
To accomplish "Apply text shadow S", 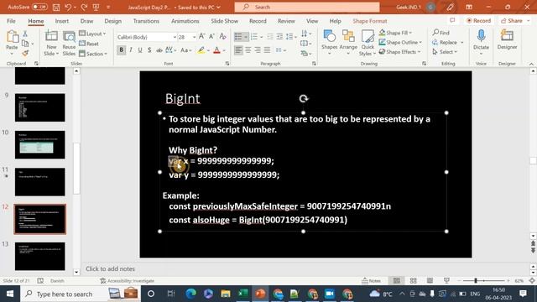I will [149, 50].
